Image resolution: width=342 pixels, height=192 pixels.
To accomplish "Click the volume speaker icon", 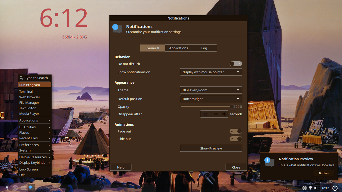I will click(x=316, y=188).
